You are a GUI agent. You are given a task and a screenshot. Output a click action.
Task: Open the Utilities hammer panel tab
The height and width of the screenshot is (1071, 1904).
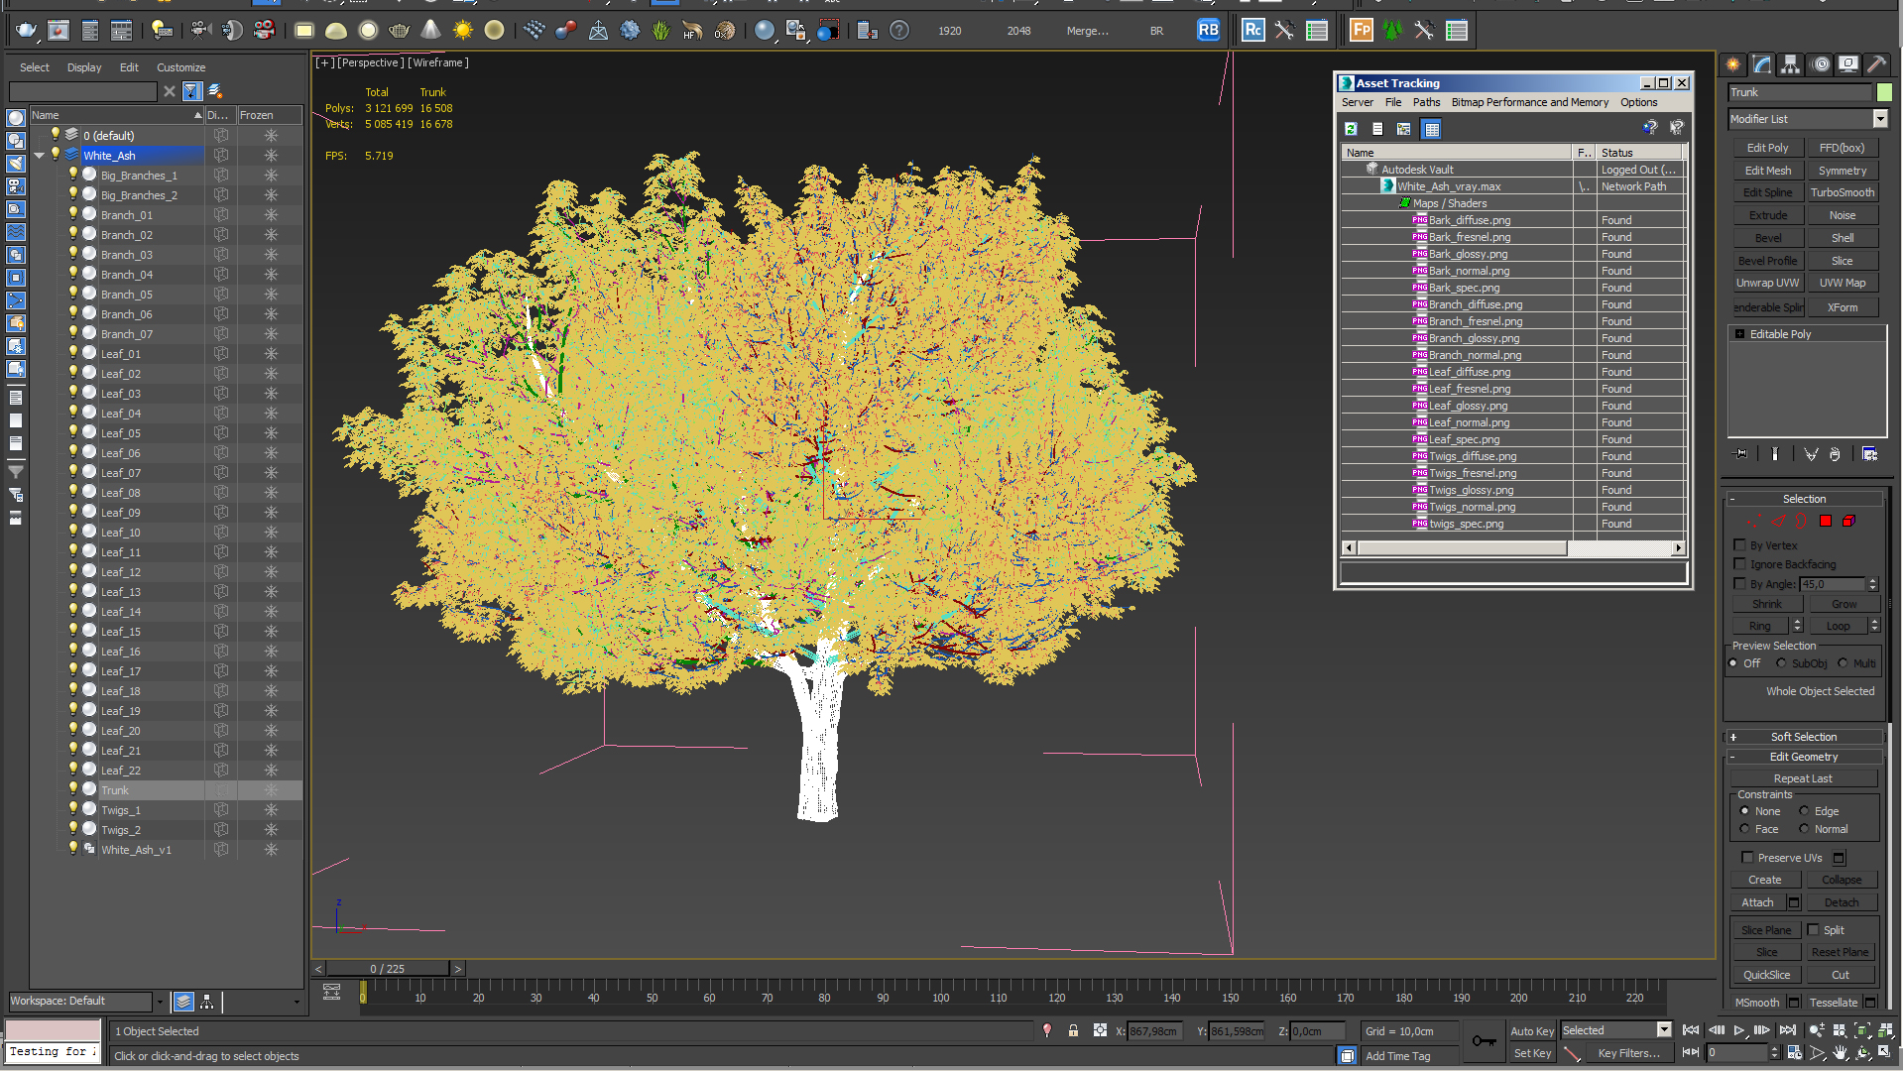(1877, 64)
